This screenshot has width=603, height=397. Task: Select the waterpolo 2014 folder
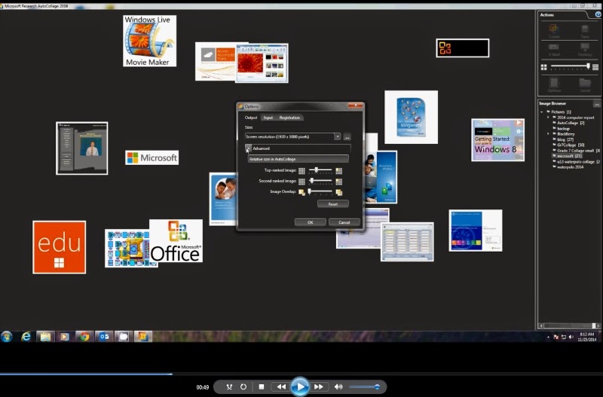click(x=570, y=167)
